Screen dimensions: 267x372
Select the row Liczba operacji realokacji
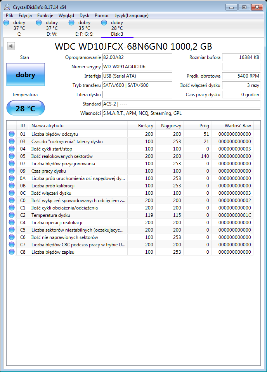pyautogui.click(x=130, y=222)
